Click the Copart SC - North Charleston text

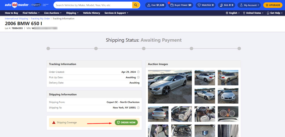pyautogui.click(x=123, y=102)
